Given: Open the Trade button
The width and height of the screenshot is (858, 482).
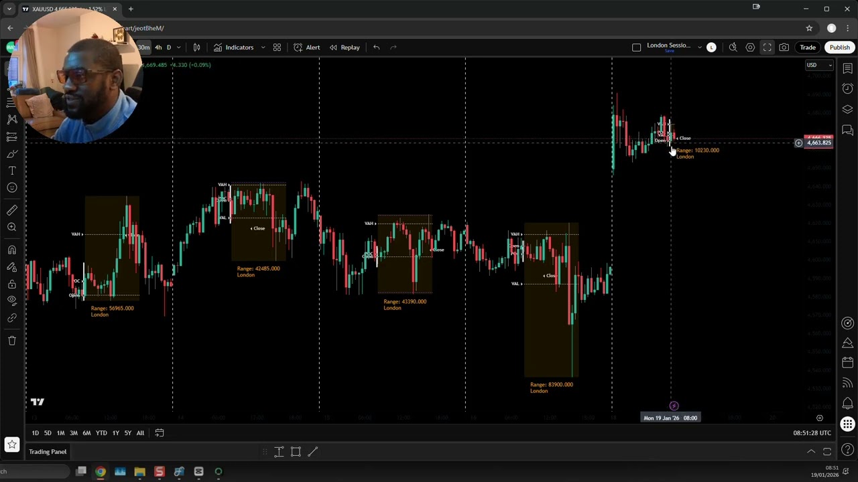Looking at the screenshot, I should pyautogui.click(x=808, y=48).
